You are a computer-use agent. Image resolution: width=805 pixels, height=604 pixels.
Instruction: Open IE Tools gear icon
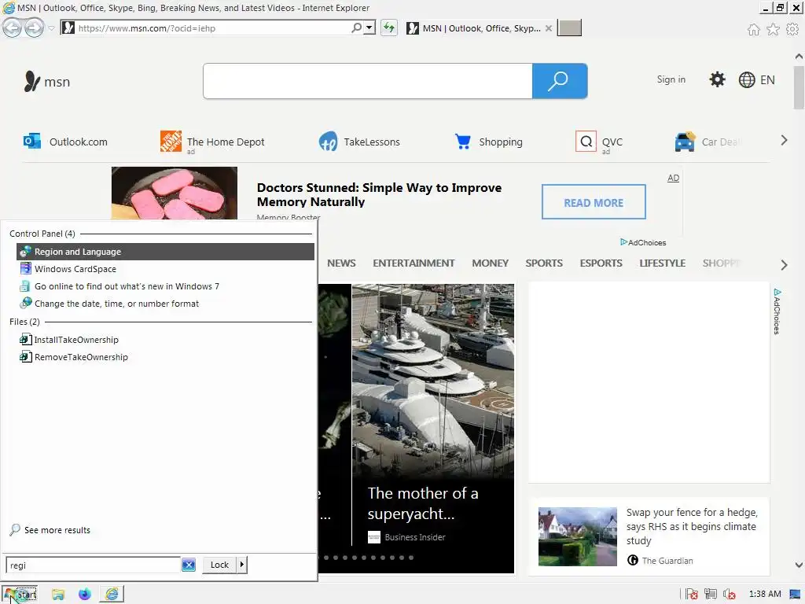point(792,29)
